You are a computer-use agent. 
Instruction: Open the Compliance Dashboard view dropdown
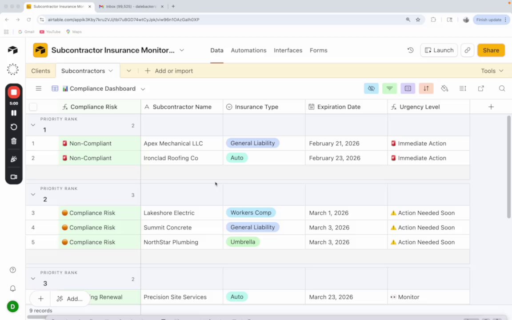[x=143, y=89]
